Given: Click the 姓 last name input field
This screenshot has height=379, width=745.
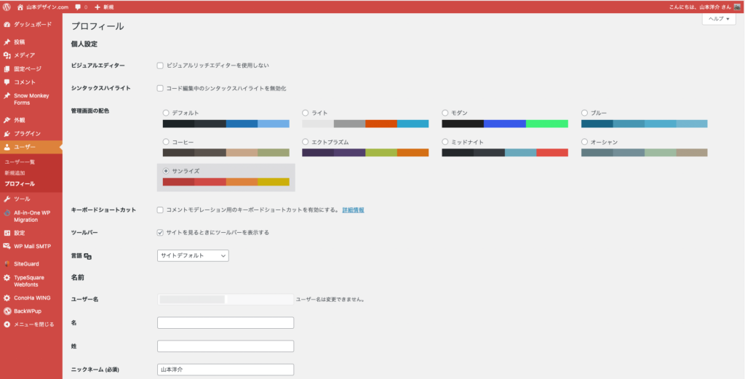Looking at the screenshot, I should click(x=226, y=346).
